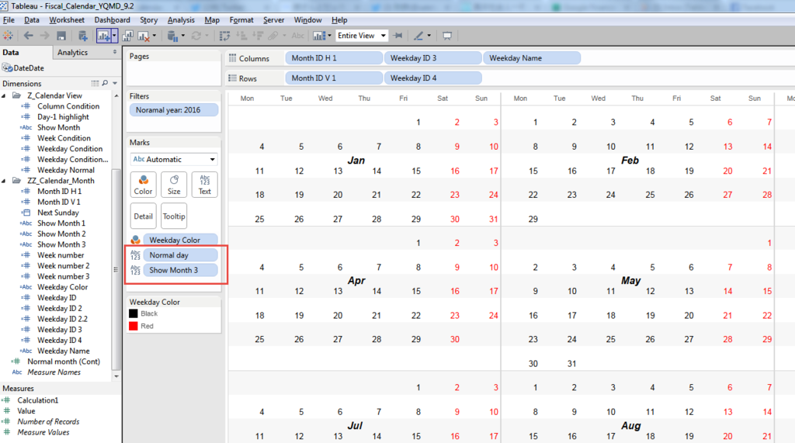
Task: Click the Pause Auto Updates icon
Action: (172, 36)
